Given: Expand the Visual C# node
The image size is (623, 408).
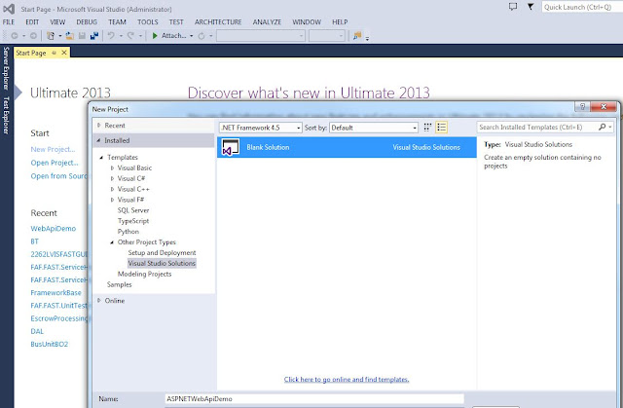Looking at the screenshot, I should coord(113,179).
